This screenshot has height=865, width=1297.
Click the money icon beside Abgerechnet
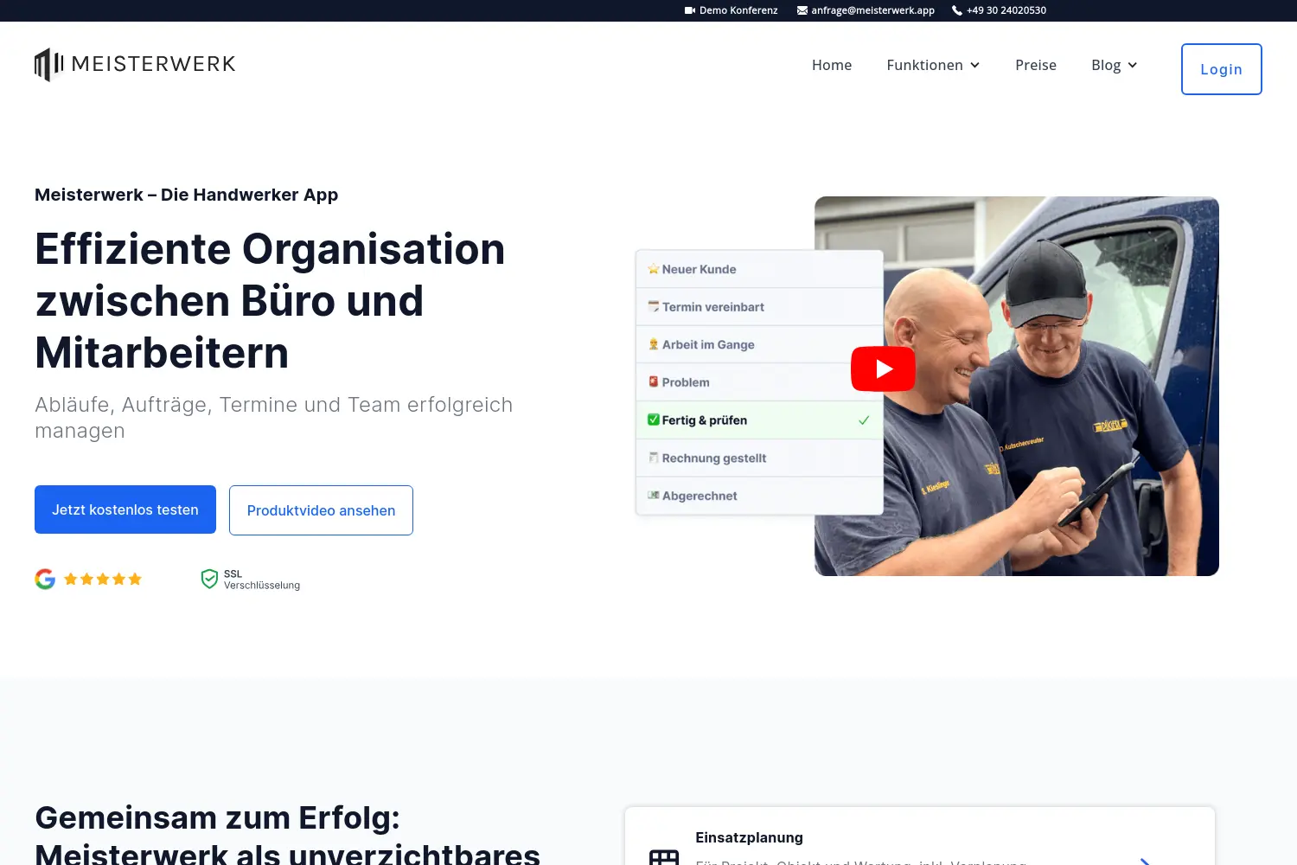click(654, 496)
